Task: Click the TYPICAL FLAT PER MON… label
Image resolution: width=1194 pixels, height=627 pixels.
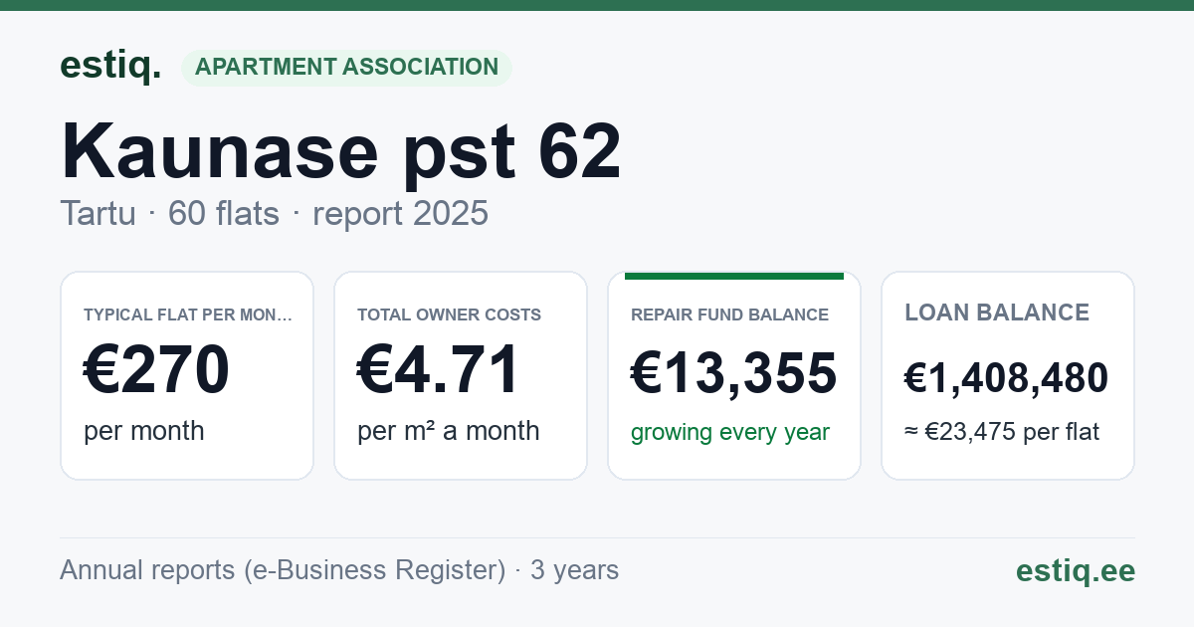Action: tap(189, 315)
